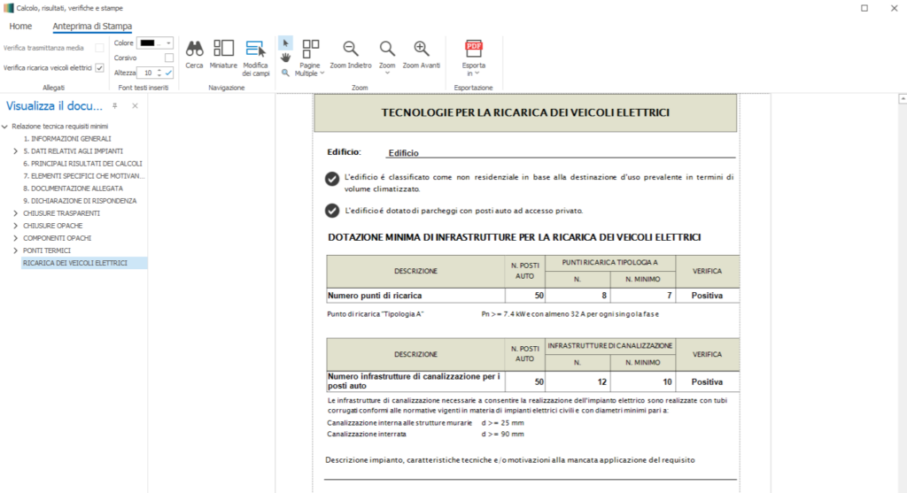
Task: Open the Zoom level dropdown
Action: (x=387, y=58)
